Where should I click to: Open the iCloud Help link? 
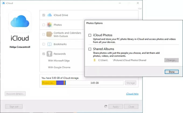pos(132,94)
